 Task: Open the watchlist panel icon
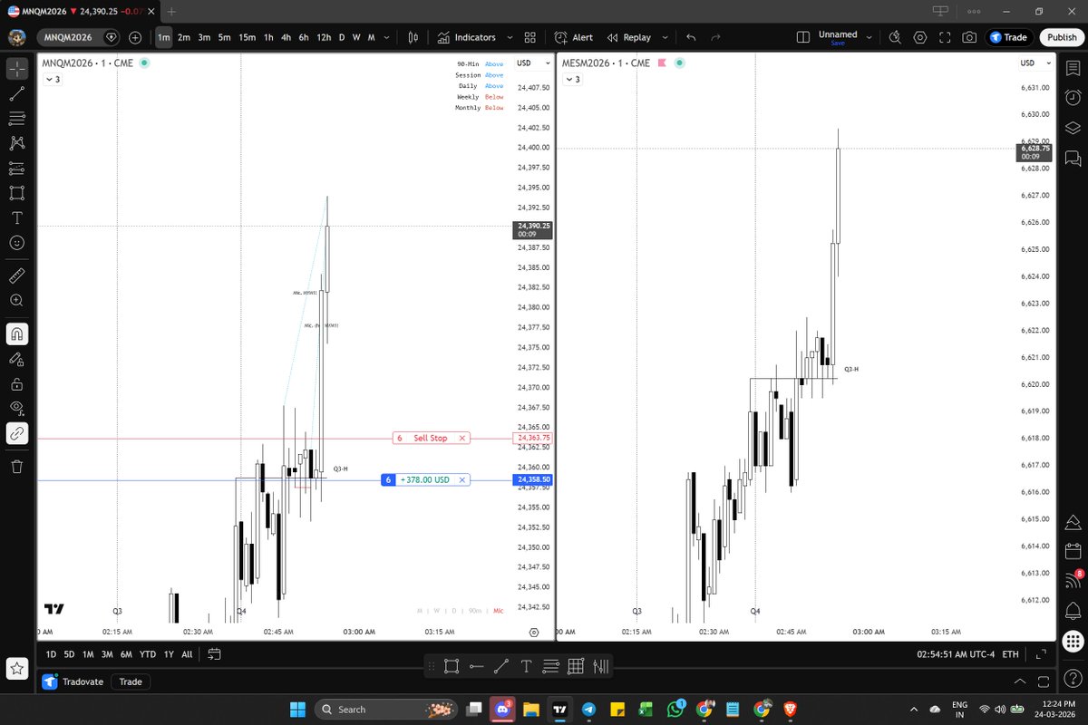click(1073, 69)
